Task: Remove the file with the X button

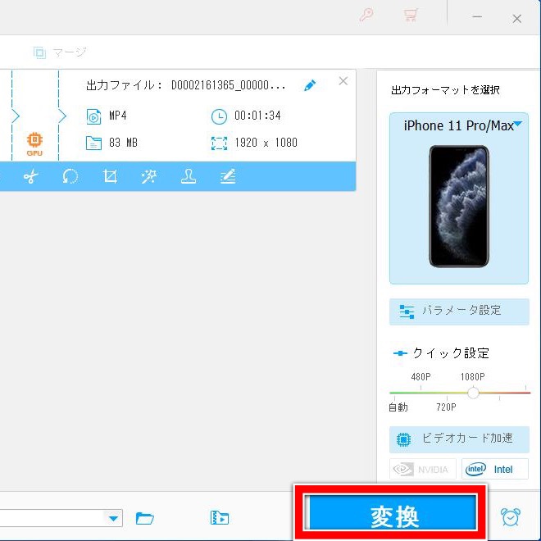Action: coord(343,81)
